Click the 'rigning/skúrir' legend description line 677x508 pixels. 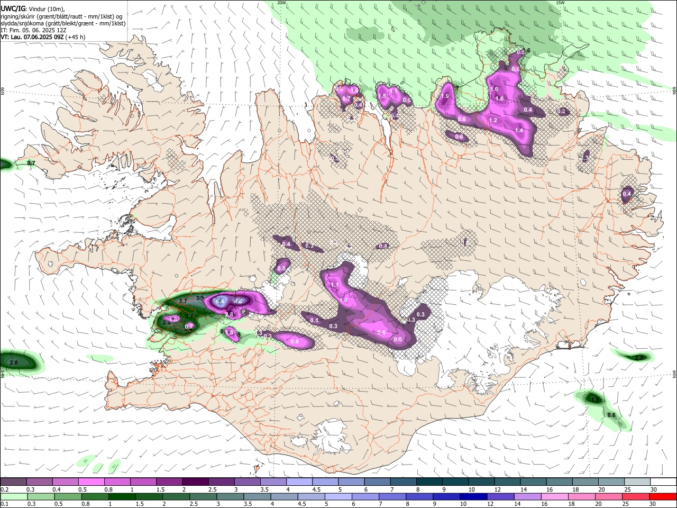coord(61,16)
